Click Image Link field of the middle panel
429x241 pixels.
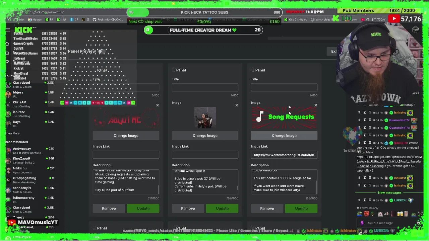click(x=205, y=155)
